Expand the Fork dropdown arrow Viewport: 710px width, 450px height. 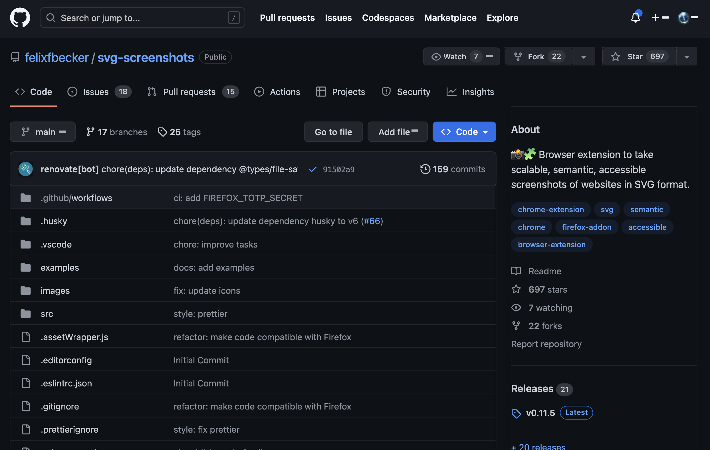click(583, 57)
